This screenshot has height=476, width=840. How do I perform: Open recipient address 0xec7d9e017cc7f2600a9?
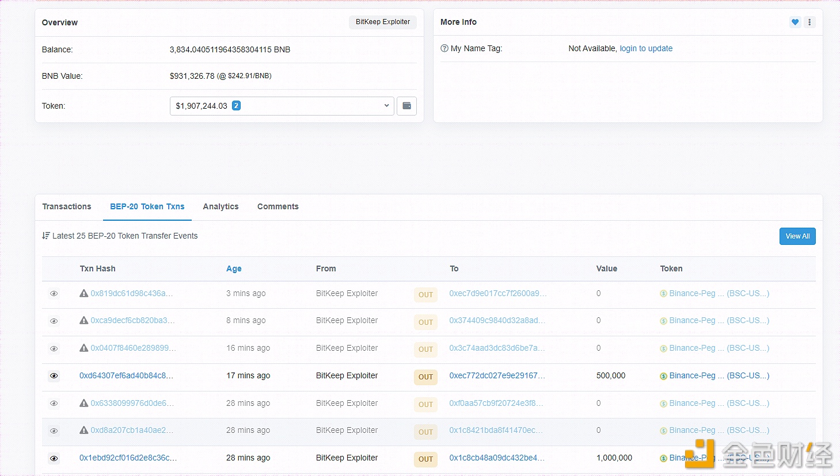(498, 293)
